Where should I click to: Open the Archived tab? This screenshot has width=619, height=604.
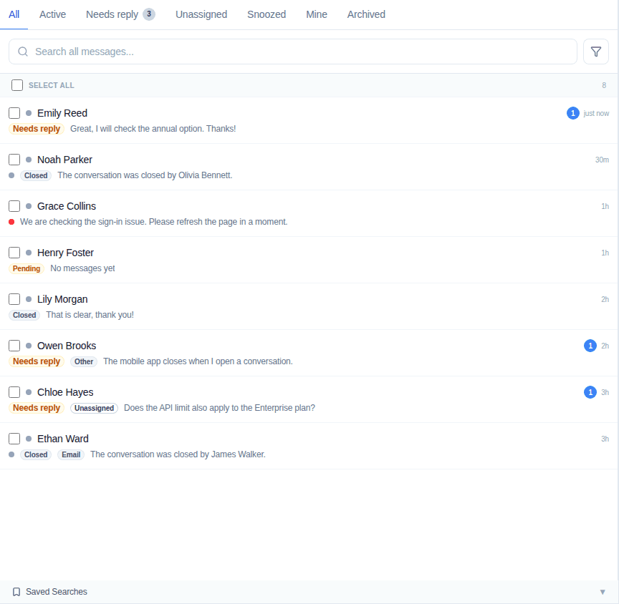click(x=366, y=14)
